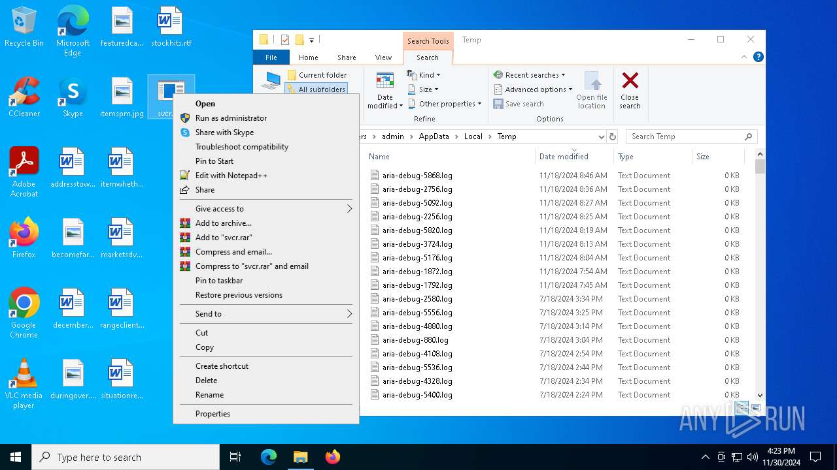Choose Run as administrator
The image size is (837, 470).
pos(266,118)
